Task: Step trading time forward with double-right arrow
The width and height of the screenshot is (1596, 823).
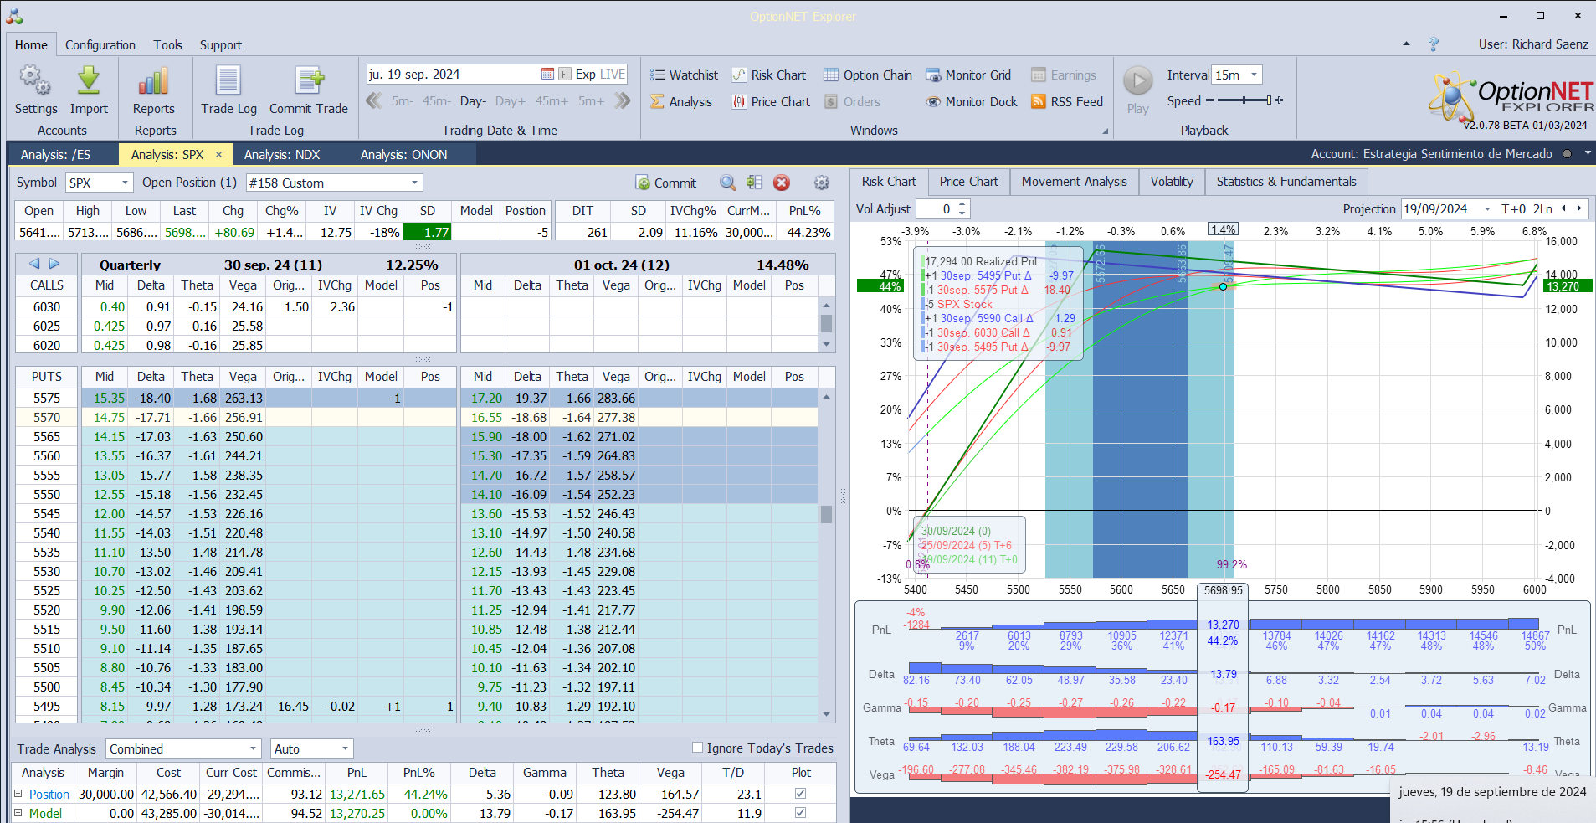Action: pos(623,101)
